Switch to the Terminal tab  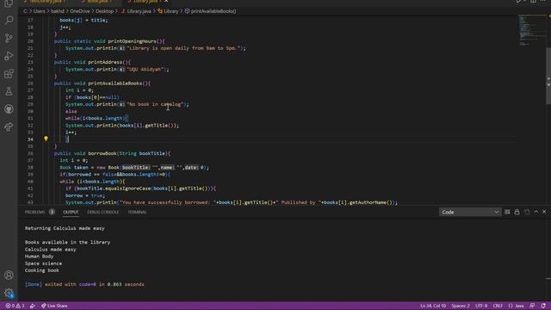137,212
